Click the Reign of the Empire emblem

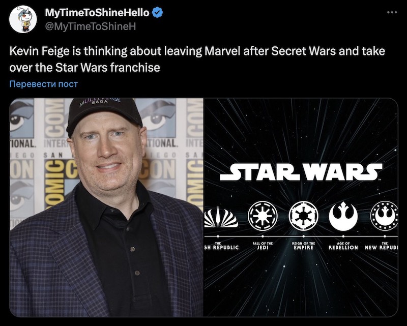303,216
